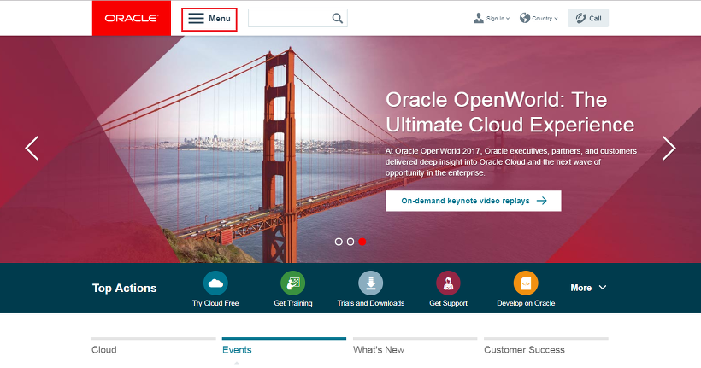This screenshot has height=368, width=701.
Task: Click the Develop on Oracle icon
Action: coord(526,283)
